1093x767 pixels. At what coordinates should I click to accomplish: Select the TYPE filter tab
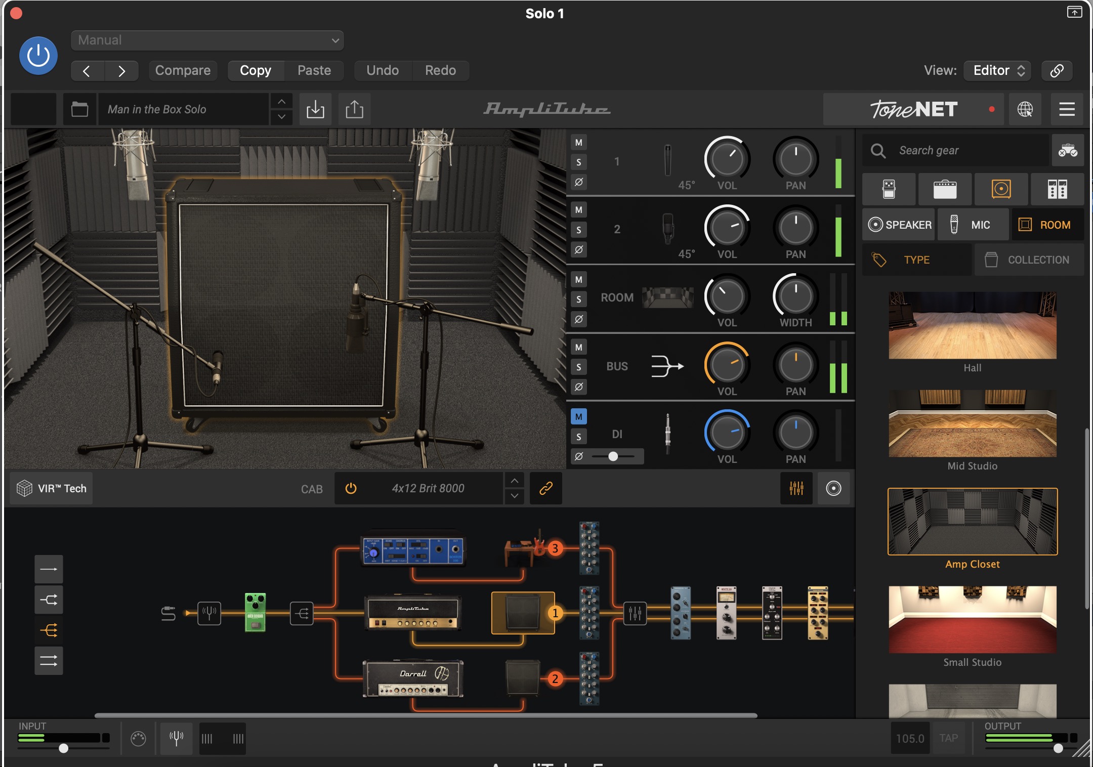tap(917, 260)
